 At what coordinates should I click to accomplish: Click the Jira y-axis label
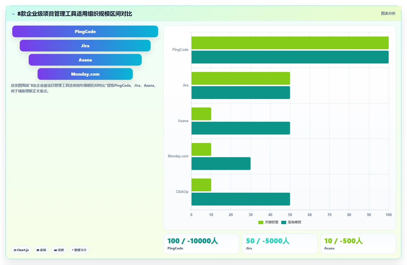pyautogui.click(x=185, y=85)
